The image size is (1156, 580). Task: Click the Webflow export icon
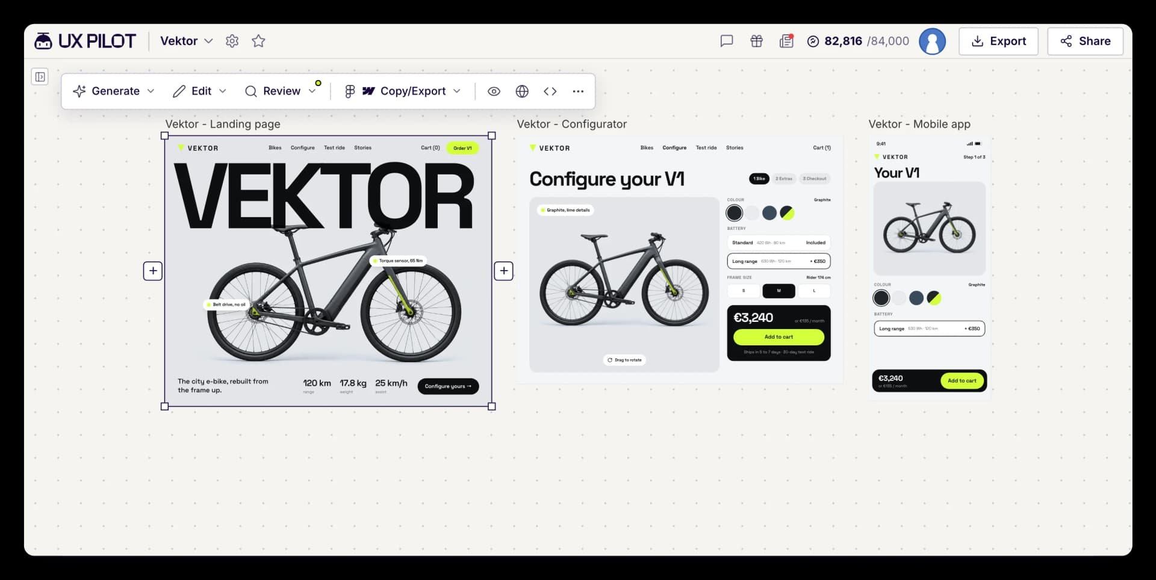[368, 91]
